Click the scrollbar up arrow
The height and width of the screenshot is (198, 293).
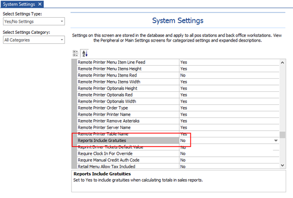pos(283,63)
